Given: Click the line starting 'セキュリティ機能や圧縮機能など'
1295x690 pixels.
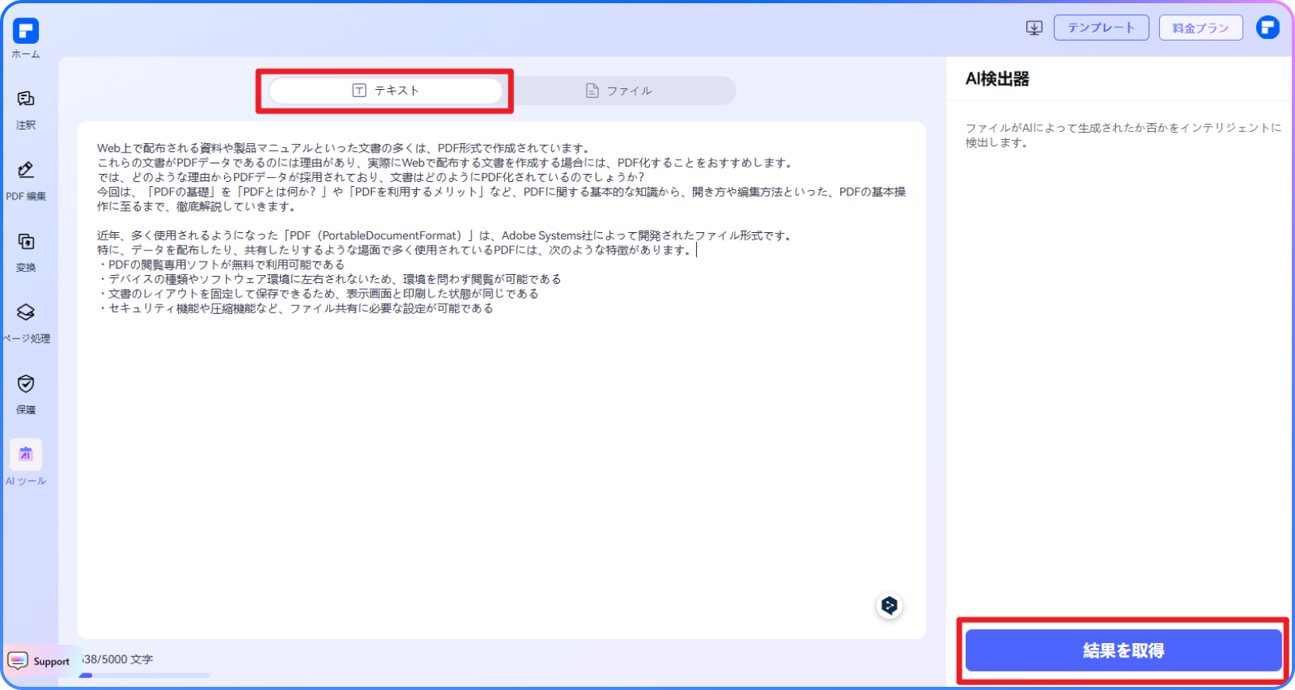Looking at the screenshot, I should click(295, 308).
